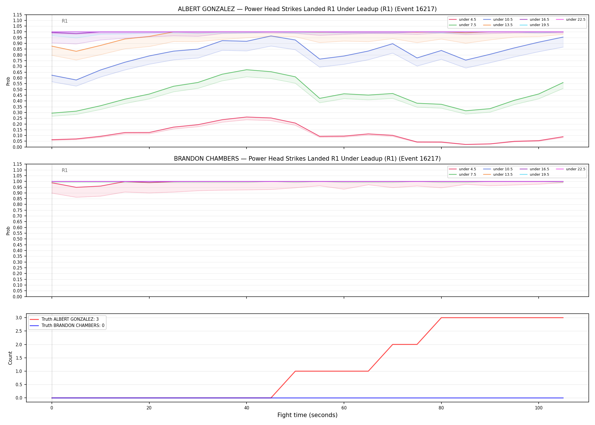Viewport: 595px width, 425px height.
Task: Click the BRANDON CHAMBERS chart title
Action: pyautogui.click(x=307, y=159)
